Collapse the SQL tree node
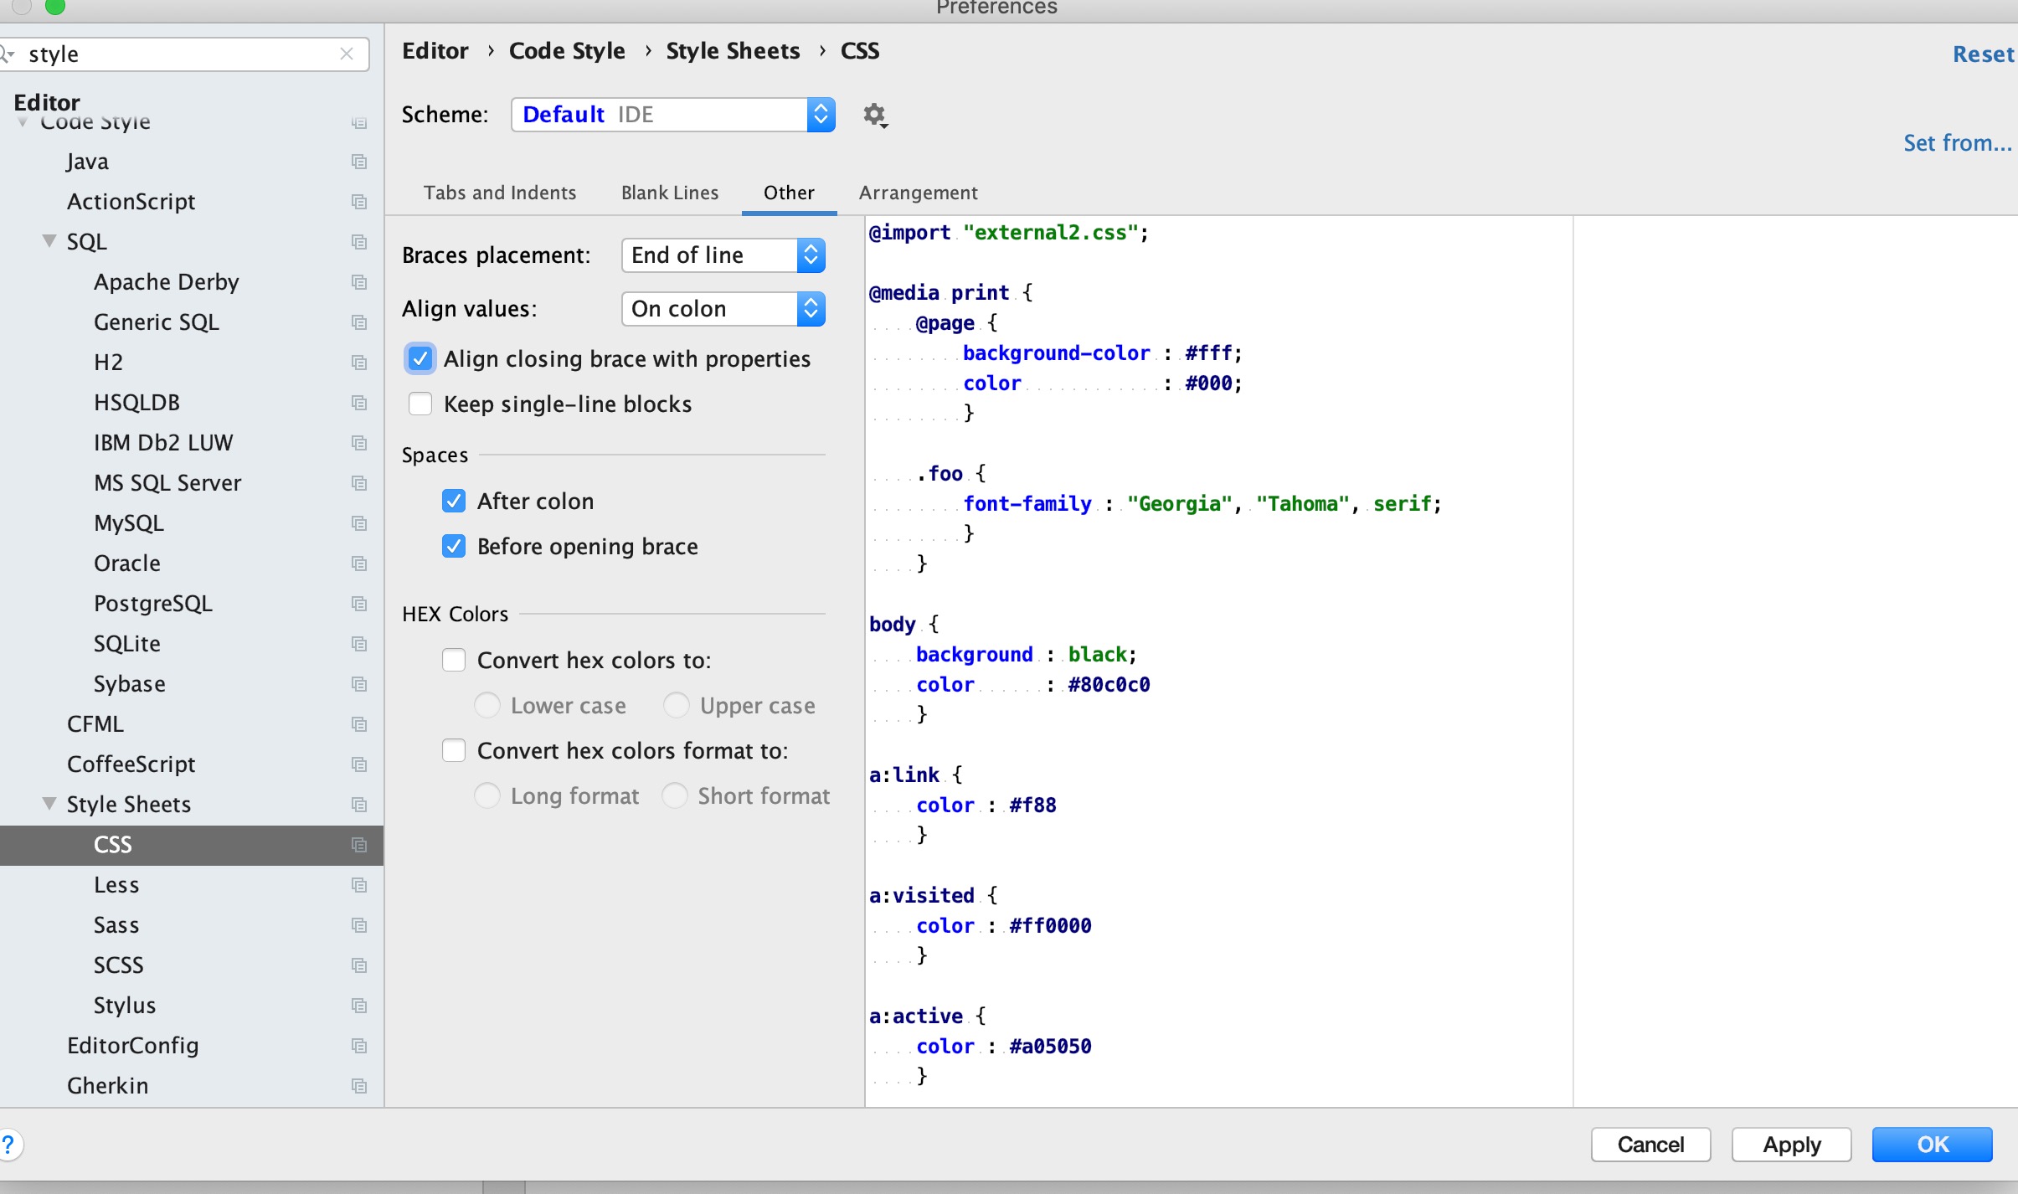The height and width of the screenshot is (1194, 2018). [49, 241]
